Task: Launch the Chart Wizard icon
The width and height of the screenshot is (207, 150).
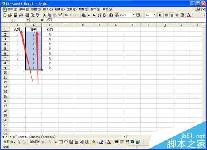Action: [111, 15]
